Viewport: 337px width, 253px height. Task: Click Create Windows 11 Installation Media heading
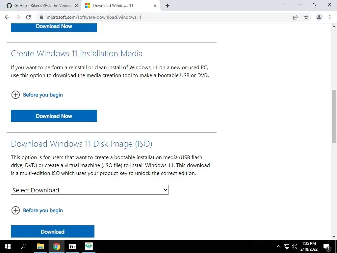point(77,54)
